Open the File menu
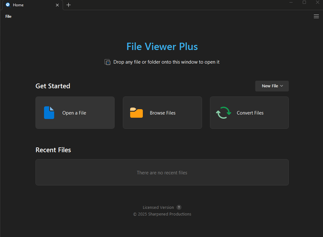 (9, 16)
